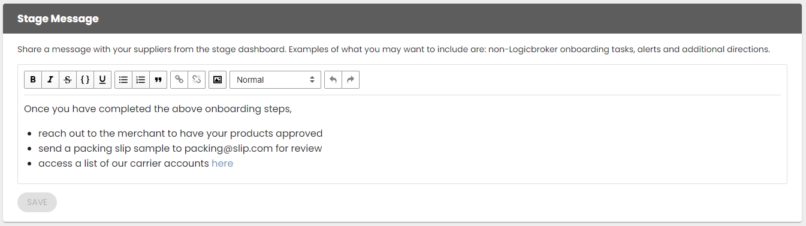Toggle bold formatting in the editor
The image size is (806, 226).
point(33,80)
